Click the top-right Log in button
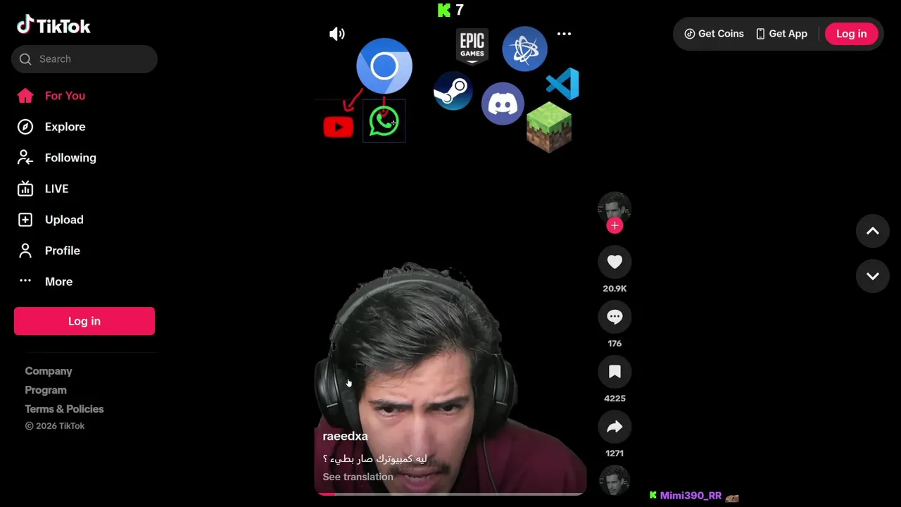This screenshot has width=901, height=507. pos(851,34)
